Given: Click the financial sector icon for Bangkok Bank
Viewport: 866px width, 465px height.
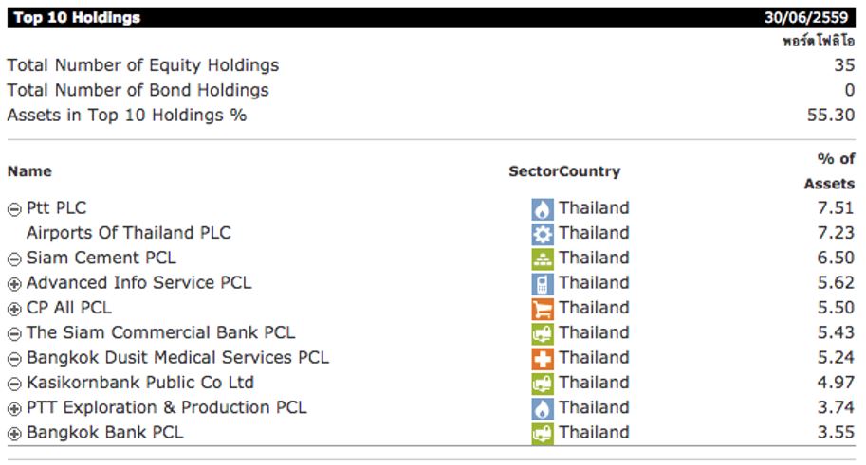Looking at the screenshot, I should coord(543,433).
